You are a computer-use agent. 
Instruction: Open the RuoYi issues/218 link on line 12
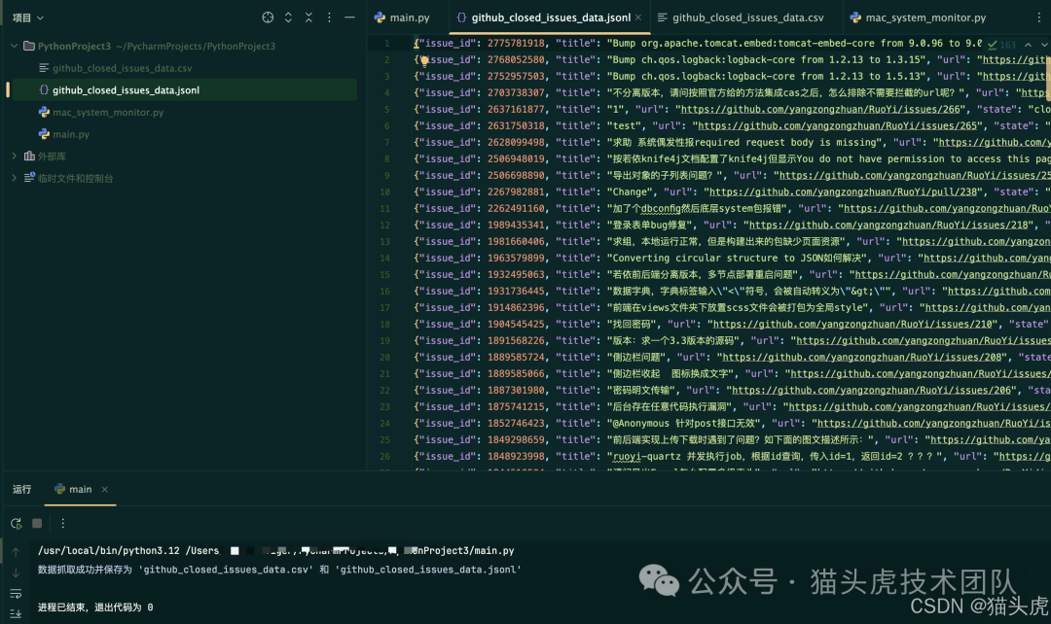point(890,225)
